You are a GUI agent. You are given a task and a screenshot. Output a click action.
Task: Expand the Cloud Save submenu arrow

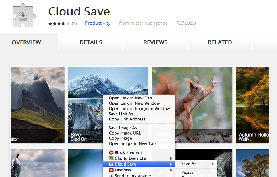pyautogui.click(x=171, y=164)
